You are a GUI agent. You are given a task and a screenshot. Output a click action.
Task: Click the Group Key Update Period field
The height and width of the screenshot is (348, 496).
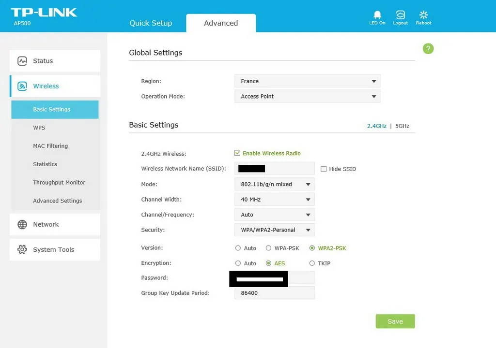[x=274, y=293]
